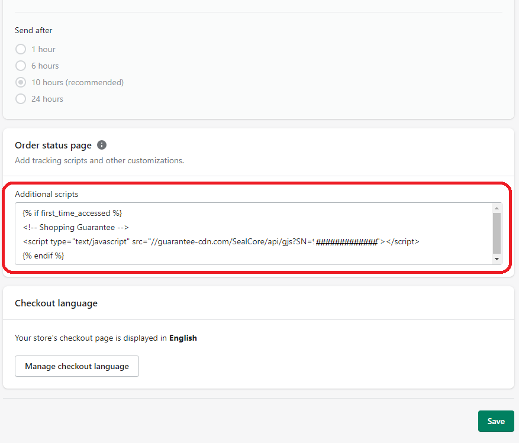Click the Send after section label
The image size is (519, 443).
coord(33,30)
